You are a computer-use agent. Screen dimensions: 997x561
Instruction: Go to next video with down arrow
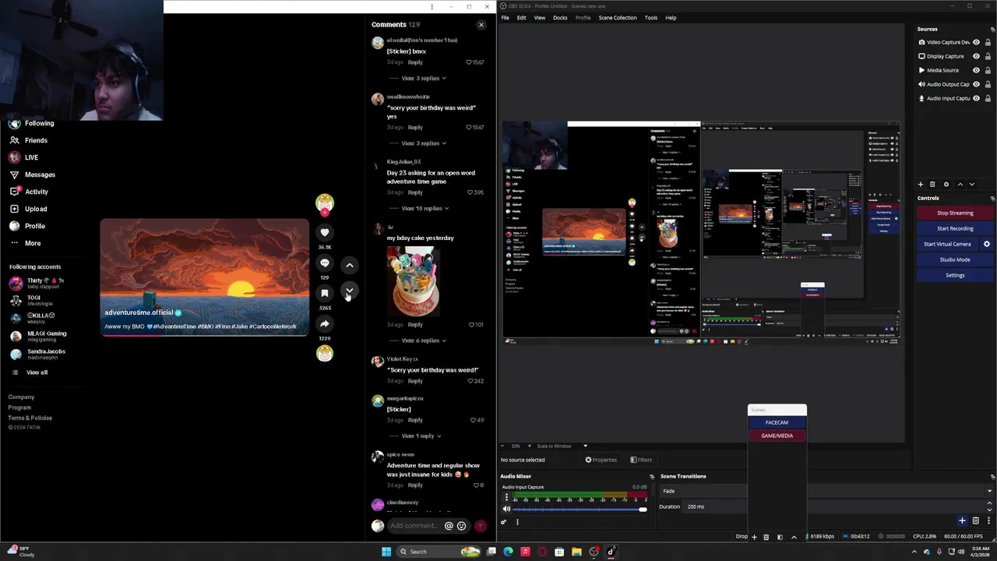[350, 291]
